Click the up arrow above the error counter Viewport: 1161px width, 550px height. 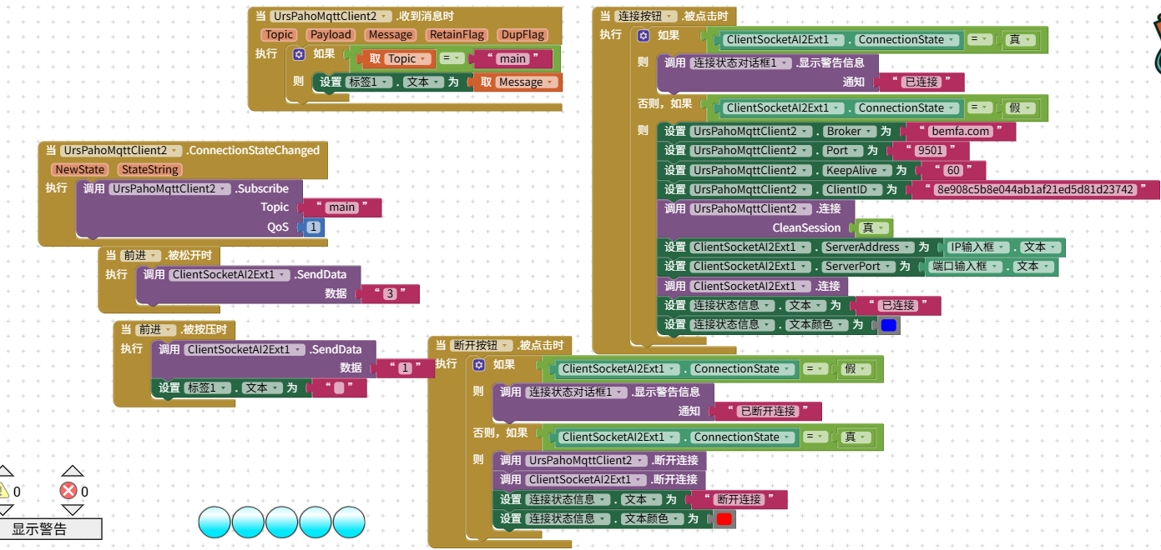pos(73,472)
